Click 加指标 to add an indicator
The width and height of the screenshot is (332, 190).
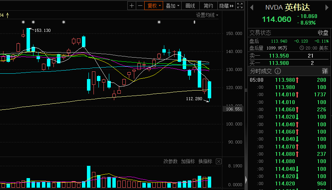[188, 162]
